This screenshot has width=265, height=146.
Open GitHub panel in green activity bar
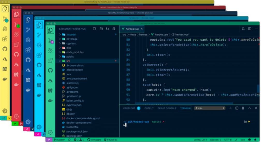pyautogui.click(x=50, y=70)
